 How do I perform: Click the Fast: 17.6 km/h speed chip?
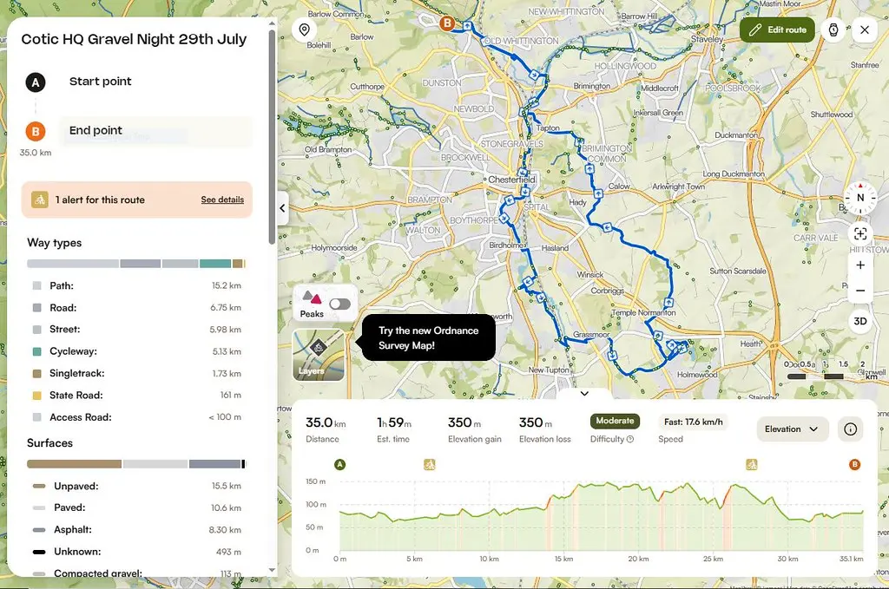click(693, 422)
